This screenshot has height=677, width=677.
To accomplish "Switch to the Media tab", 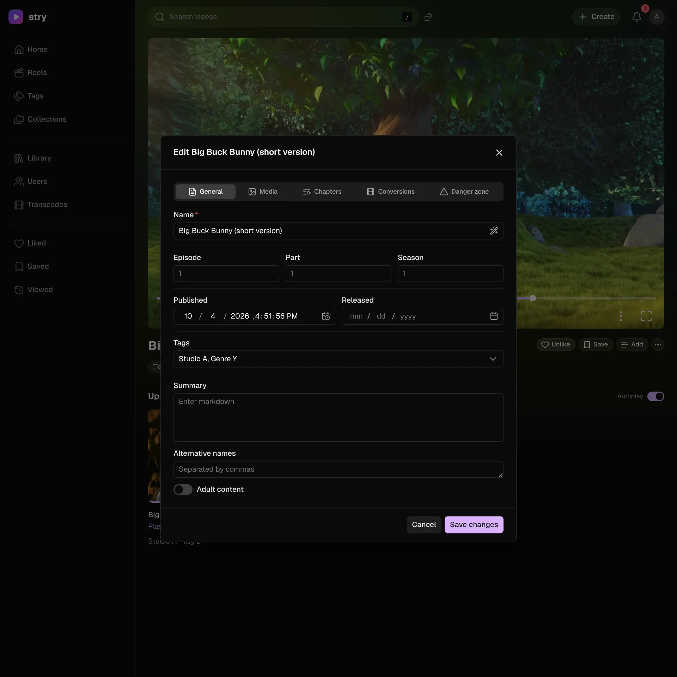I will tap(263, 192).
